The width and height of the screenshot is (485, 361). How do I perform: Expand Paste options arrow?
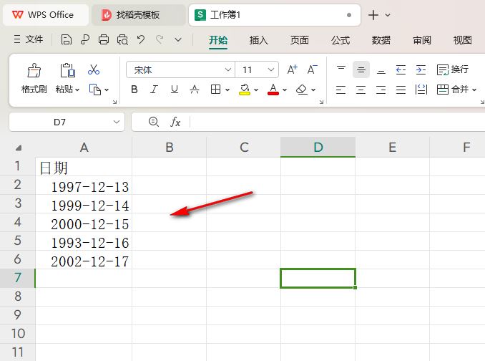77,90
